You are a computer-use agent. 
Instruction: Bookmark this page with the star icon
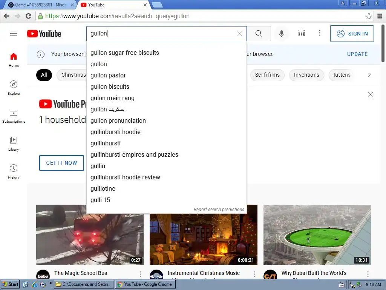coord(369,16)
